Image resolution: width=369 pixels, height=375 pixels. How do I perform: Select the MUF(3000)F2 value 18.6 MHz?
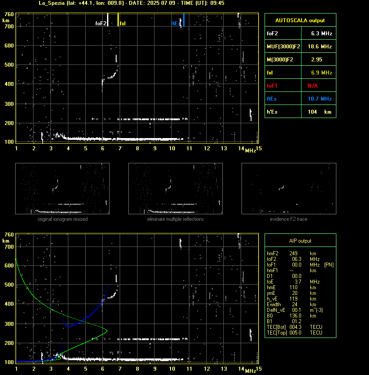point(320,47)
